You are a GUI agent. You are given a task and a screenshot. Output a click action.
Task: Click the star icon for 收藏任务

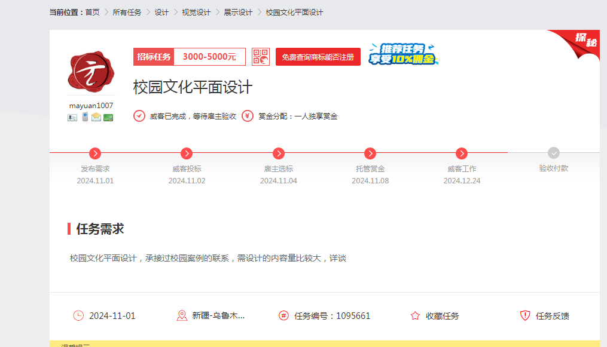[x=415, y=316]
